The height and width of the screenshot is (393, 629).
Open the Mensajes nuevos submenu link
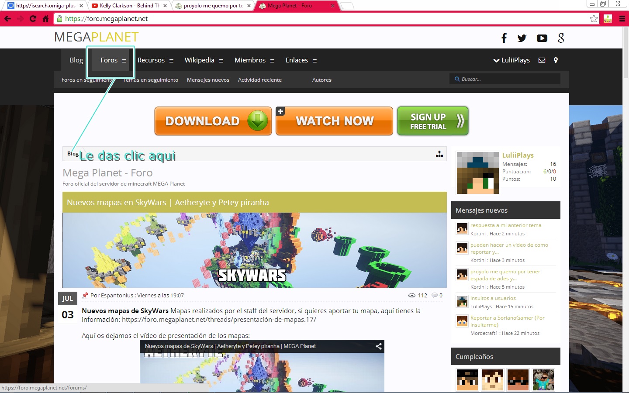pyautogui.click(x=208, y=80)
